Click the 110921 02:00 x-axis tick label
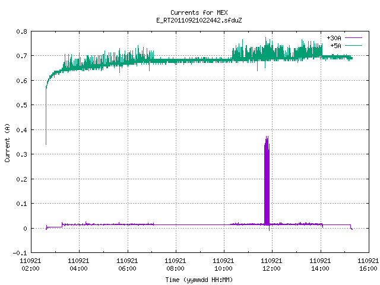Screen dimensions: 380x285 [30, 265]
